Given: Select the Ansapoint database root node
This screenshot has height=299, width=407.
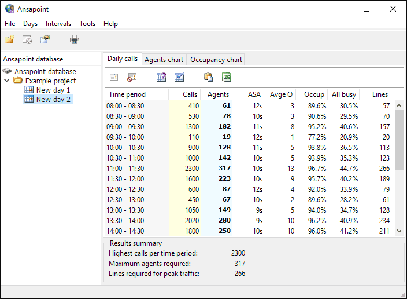Looking at the screenshot, I should click(45, 71).
